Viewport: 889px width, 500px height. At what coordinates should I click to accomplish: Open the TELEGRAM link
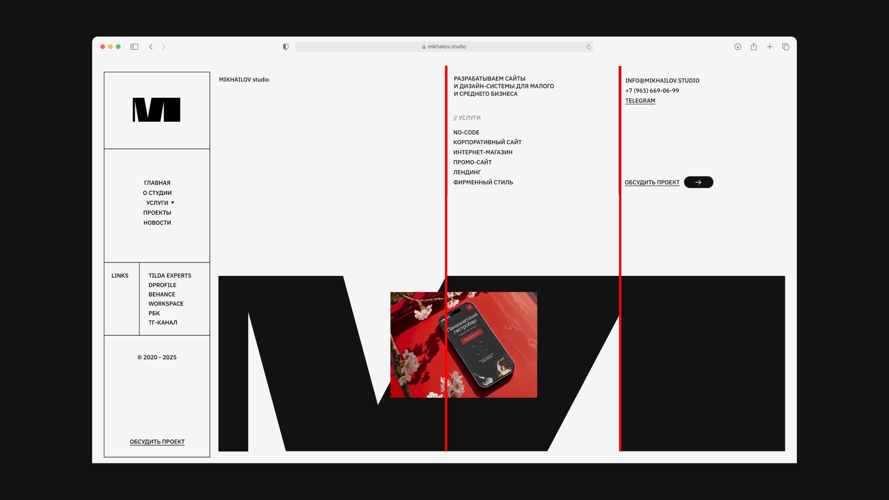[x=640, y=101]
